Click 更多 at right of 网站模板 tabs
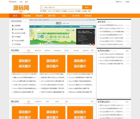The image size is (140, 119). coord(93,50)
